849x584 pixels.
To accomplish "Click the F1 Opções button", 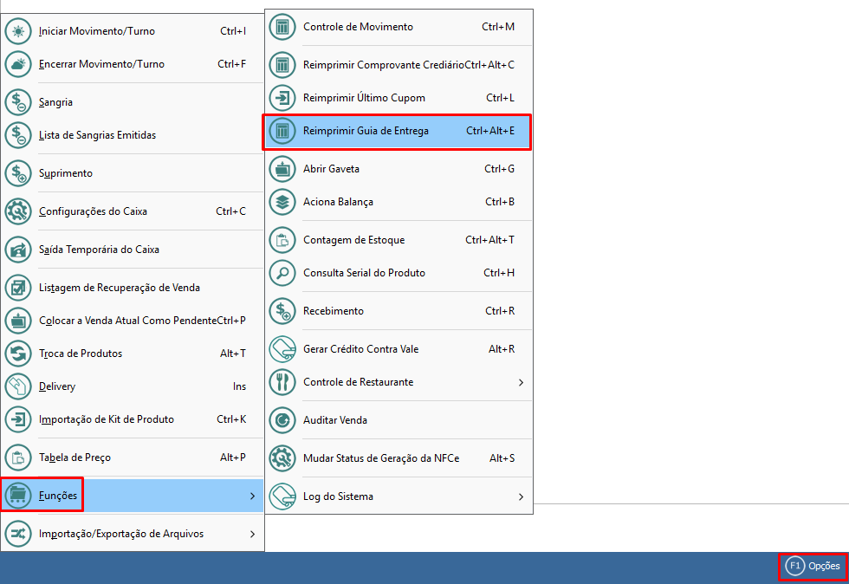I will pos(813,566).
